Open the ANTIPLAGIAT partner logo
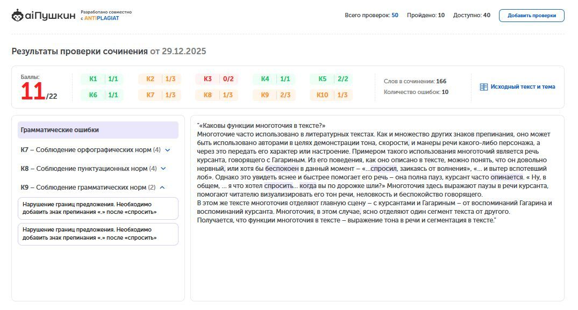Screen dimensions: 578x310 pyautogui.click(x=102, y=18)
